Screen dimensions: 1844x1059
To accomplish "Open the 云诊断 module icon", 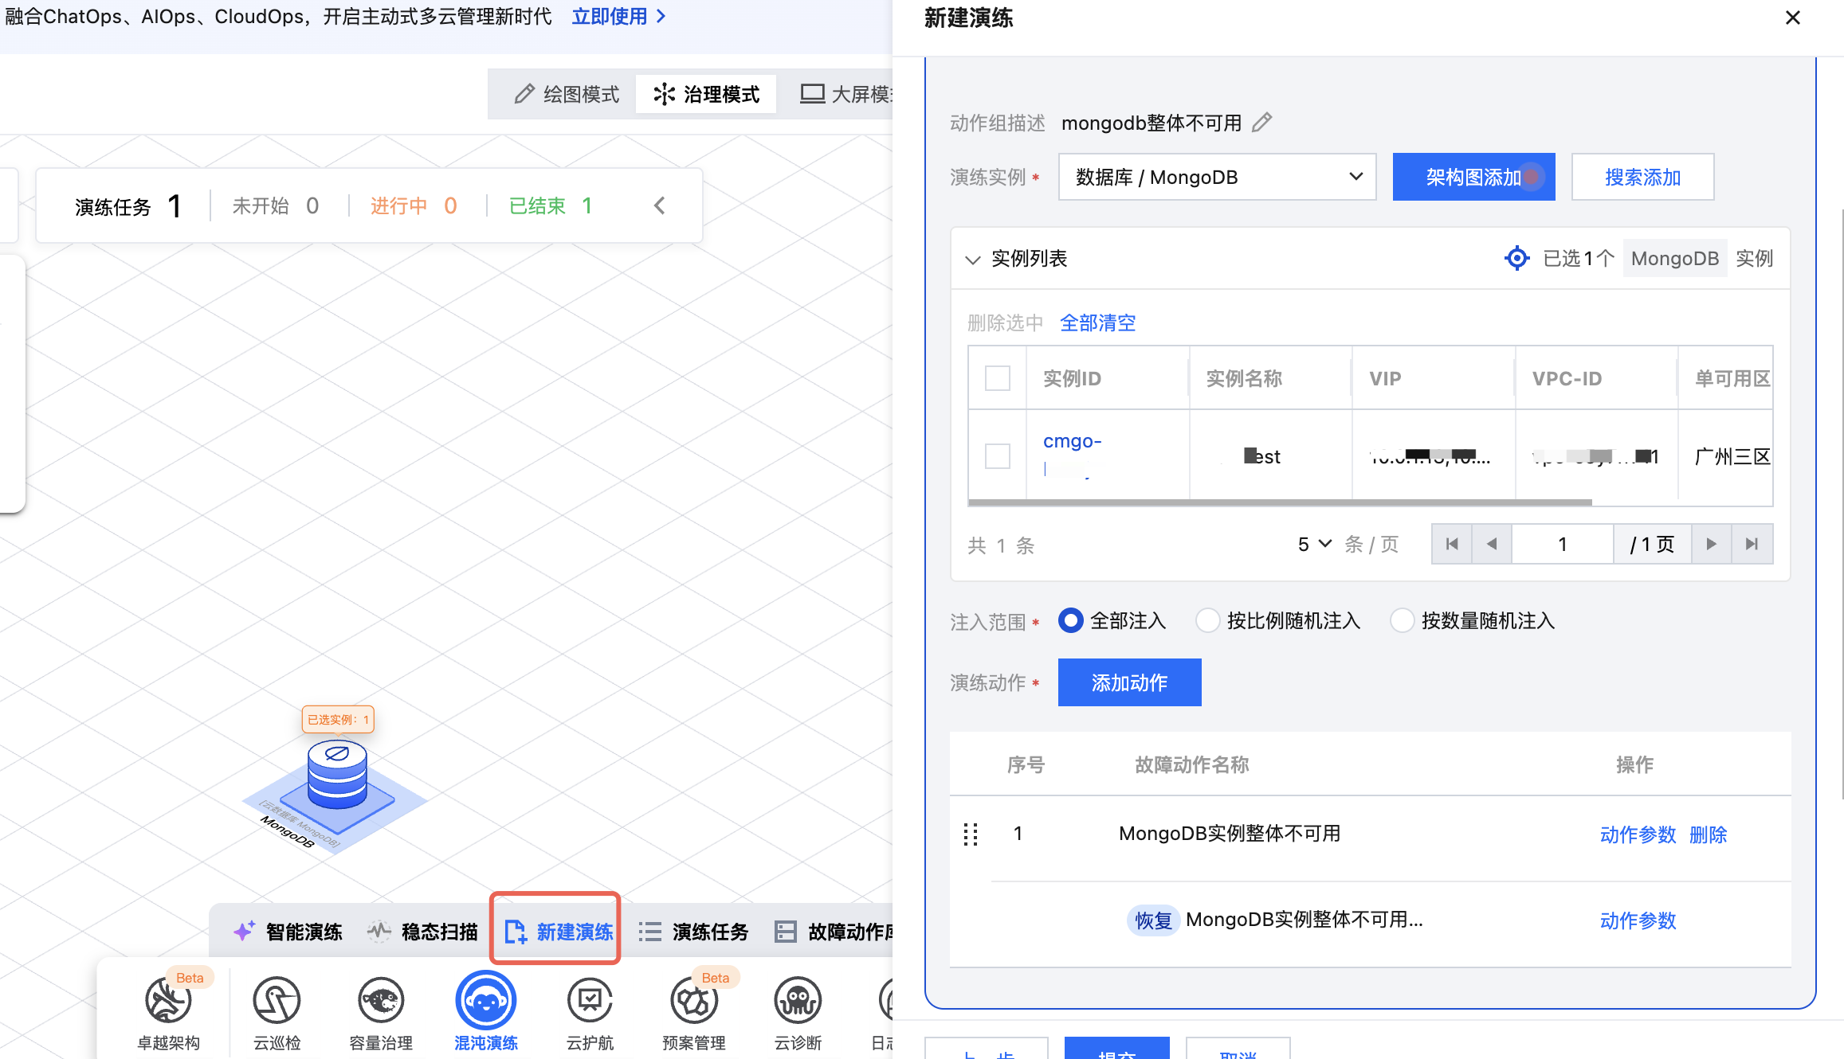I will (798, 1002).
